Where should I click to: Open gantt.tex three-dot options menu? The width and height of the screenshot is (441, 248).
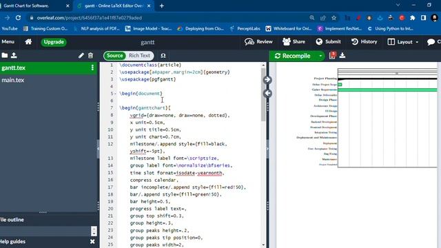click(x=92, y=68)
